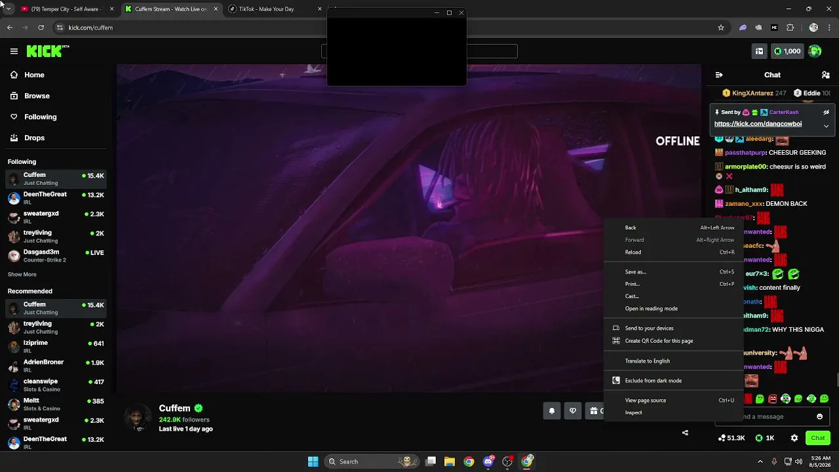Switch to the TikTok tab
Screen dimensions: 839x472
tap(275, 9)
